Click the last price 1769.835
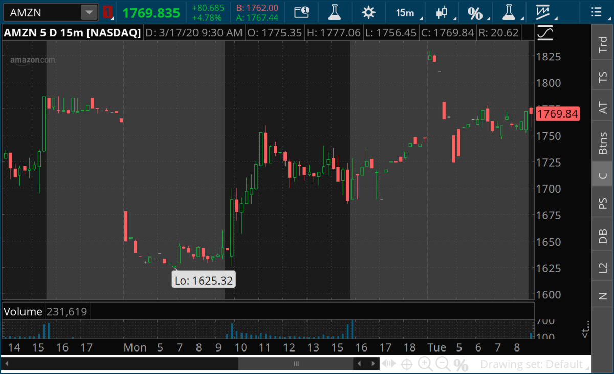Image resolution: width=614 pixels, height=374 pixels. click(x=151, y=13)
